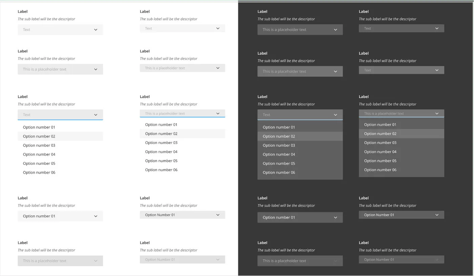Screen dimensions: 474x276
Task: Select Option number 03 under light open 'Text' dropdown
Action: click(60, 146)
